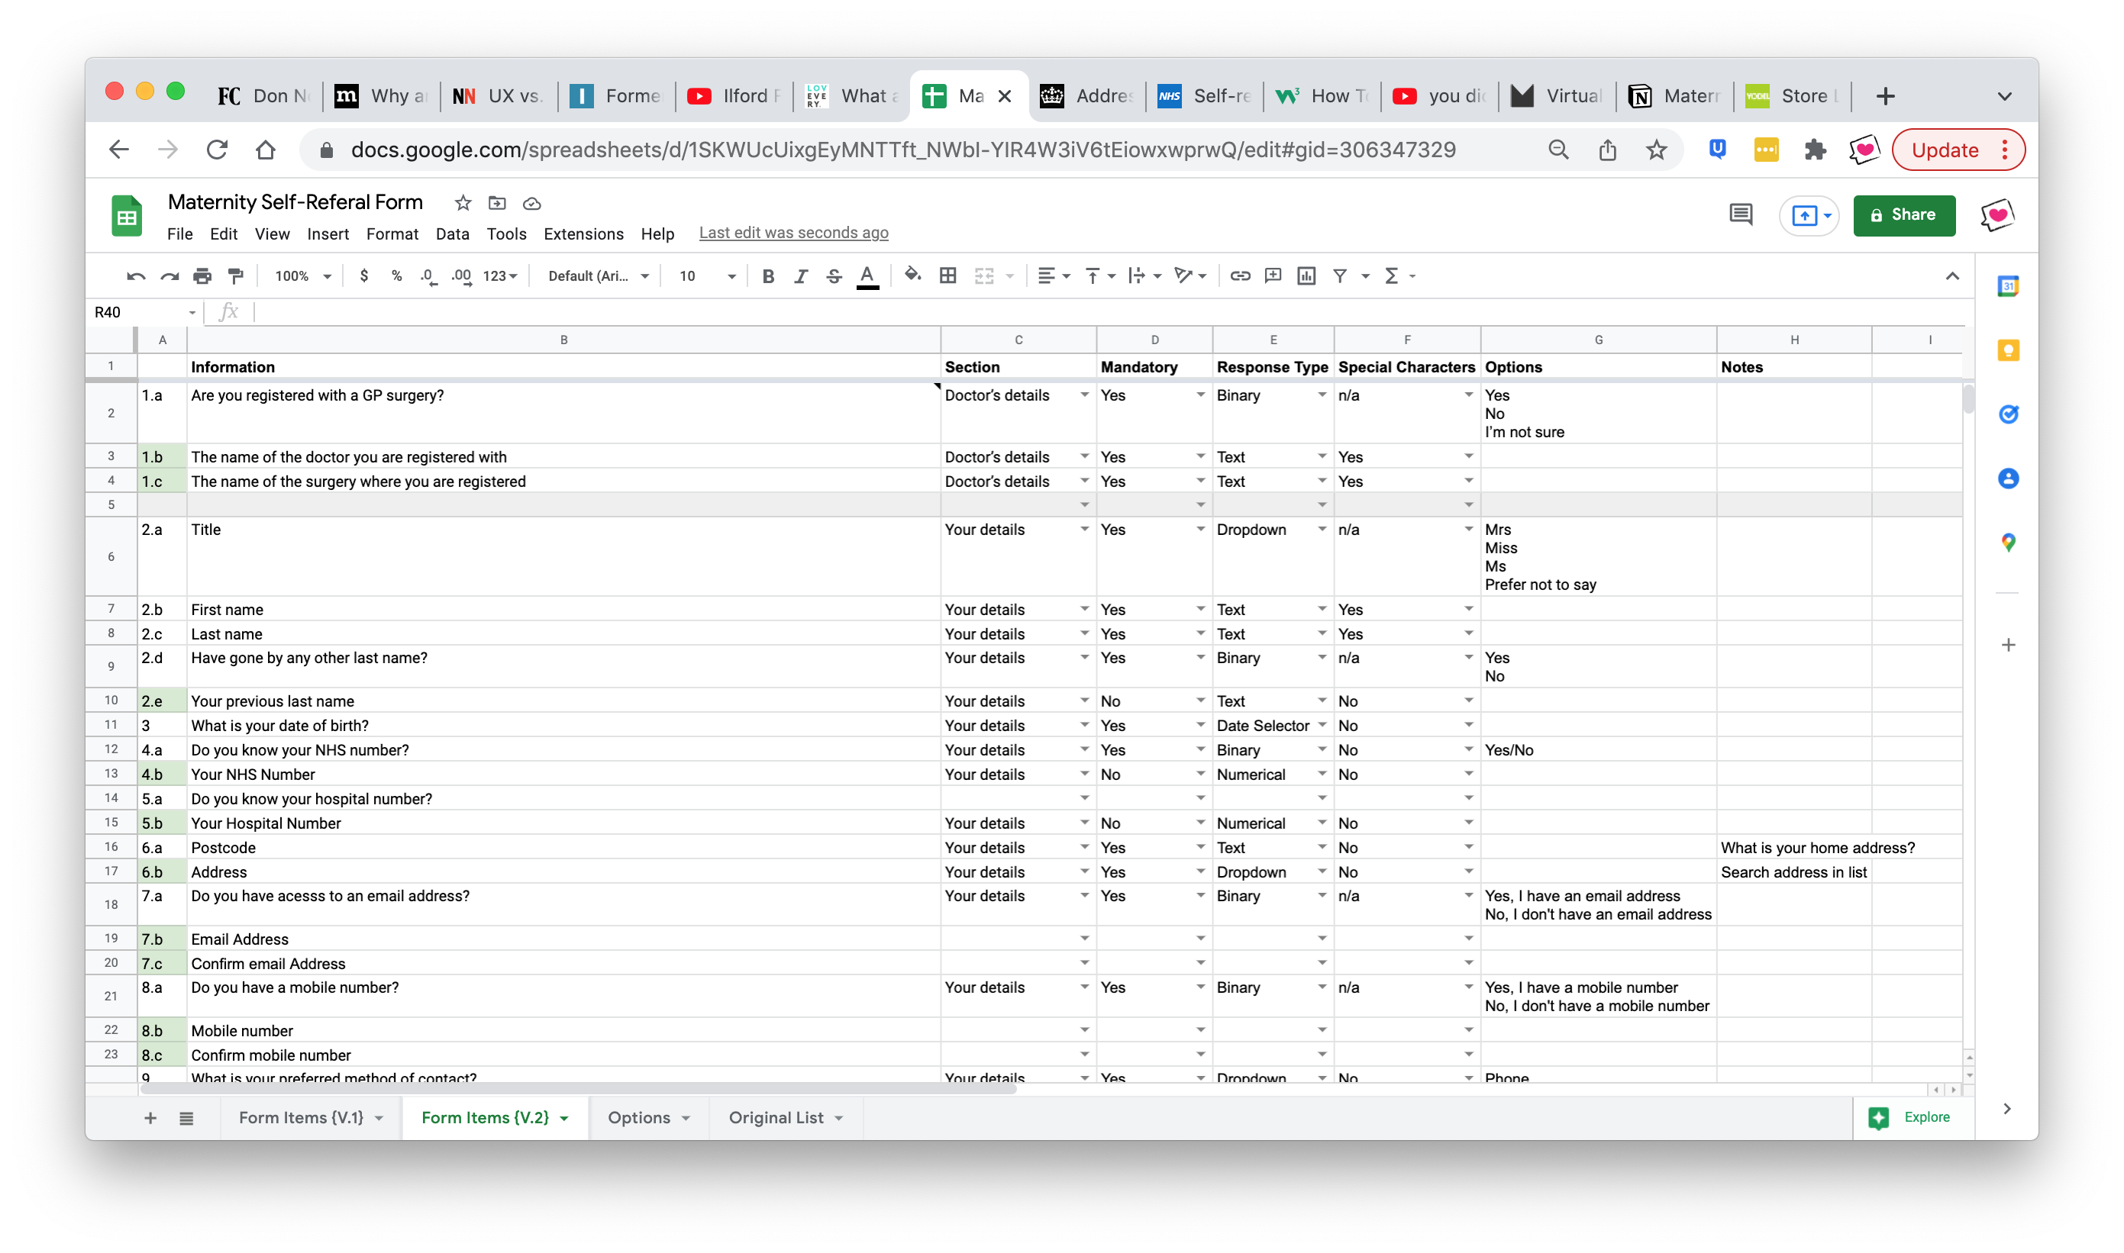
Task: Toggle bold formatting
Action: pyautogui.click(x=768, y=276)
